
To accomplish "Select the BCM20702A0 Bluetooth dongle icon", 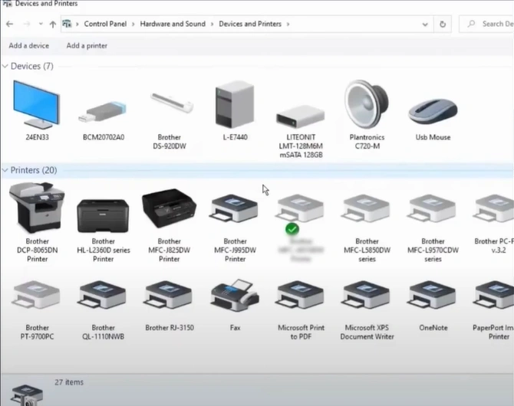I will (103, 111).
